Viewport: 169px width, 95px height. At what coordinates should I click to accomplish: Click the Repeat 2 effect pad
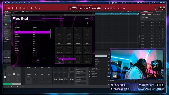click(69, 40)
